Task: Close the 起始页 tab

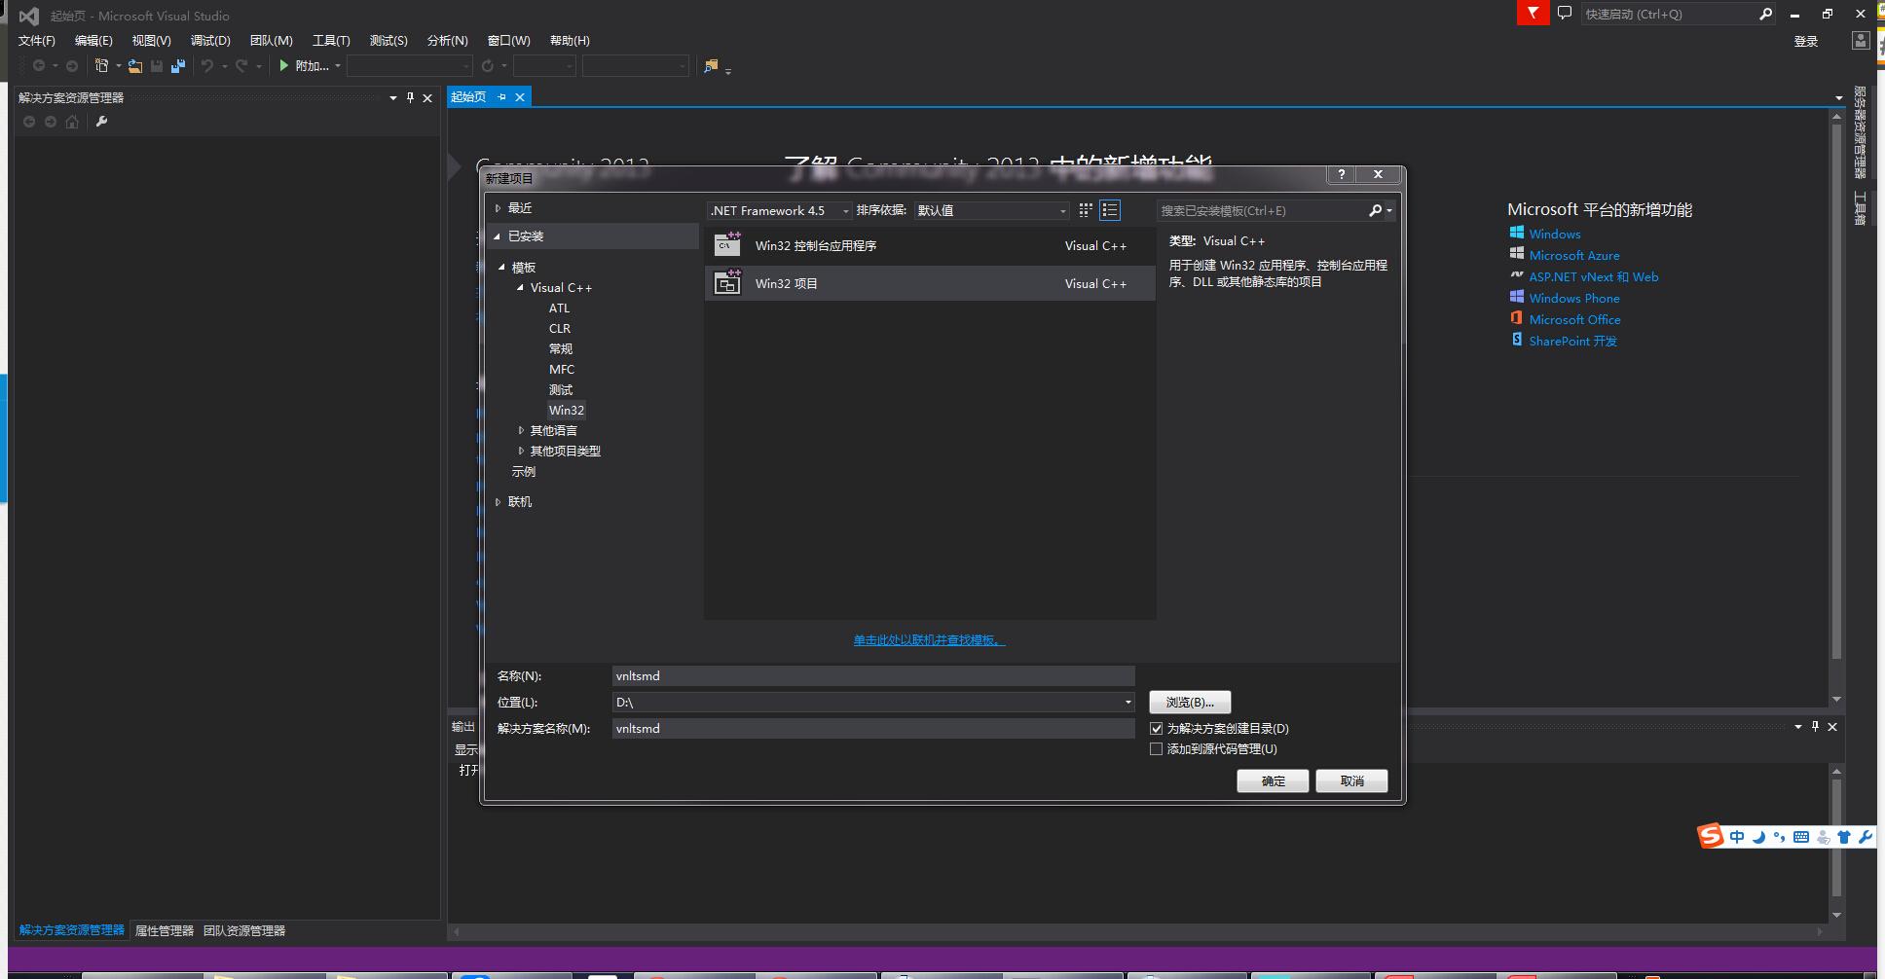Action: coord(520,97)
